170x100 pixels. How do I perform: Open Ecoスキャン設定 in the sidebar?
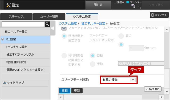(25, 47)
